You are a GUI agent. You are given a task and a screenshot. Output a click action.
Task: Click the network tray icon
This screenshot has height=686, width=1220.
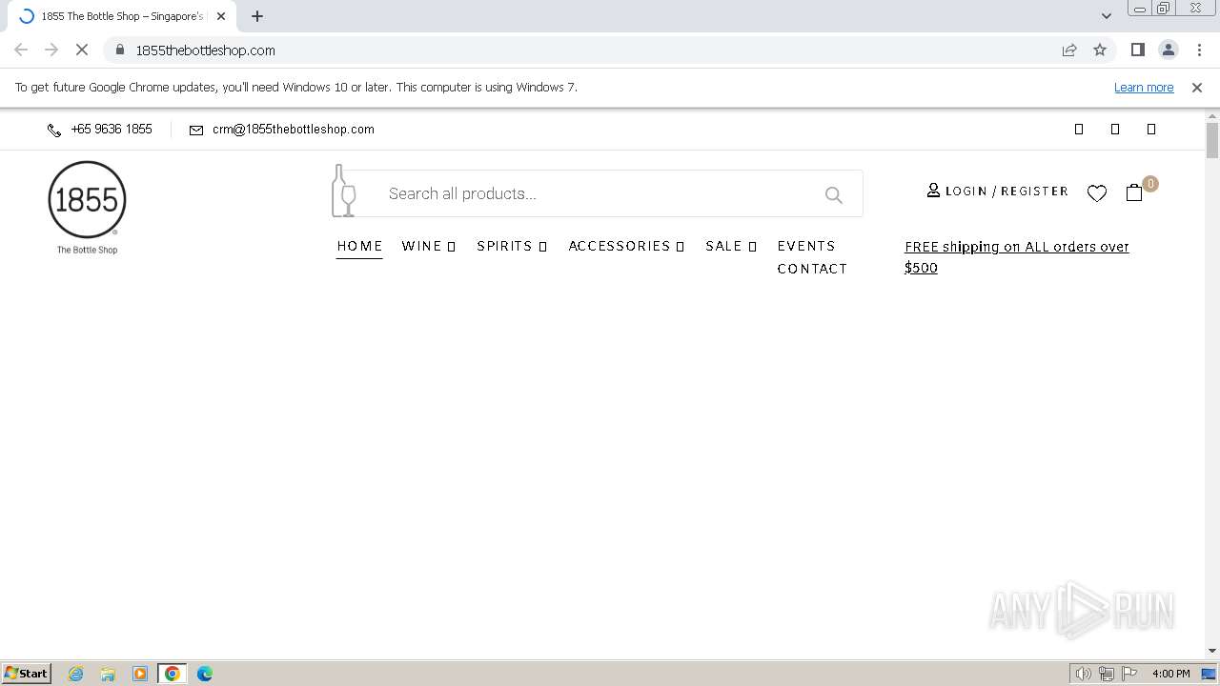pos(1107,674)
